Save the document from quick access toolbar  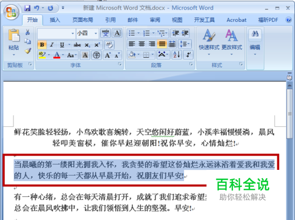pos(27,8)
